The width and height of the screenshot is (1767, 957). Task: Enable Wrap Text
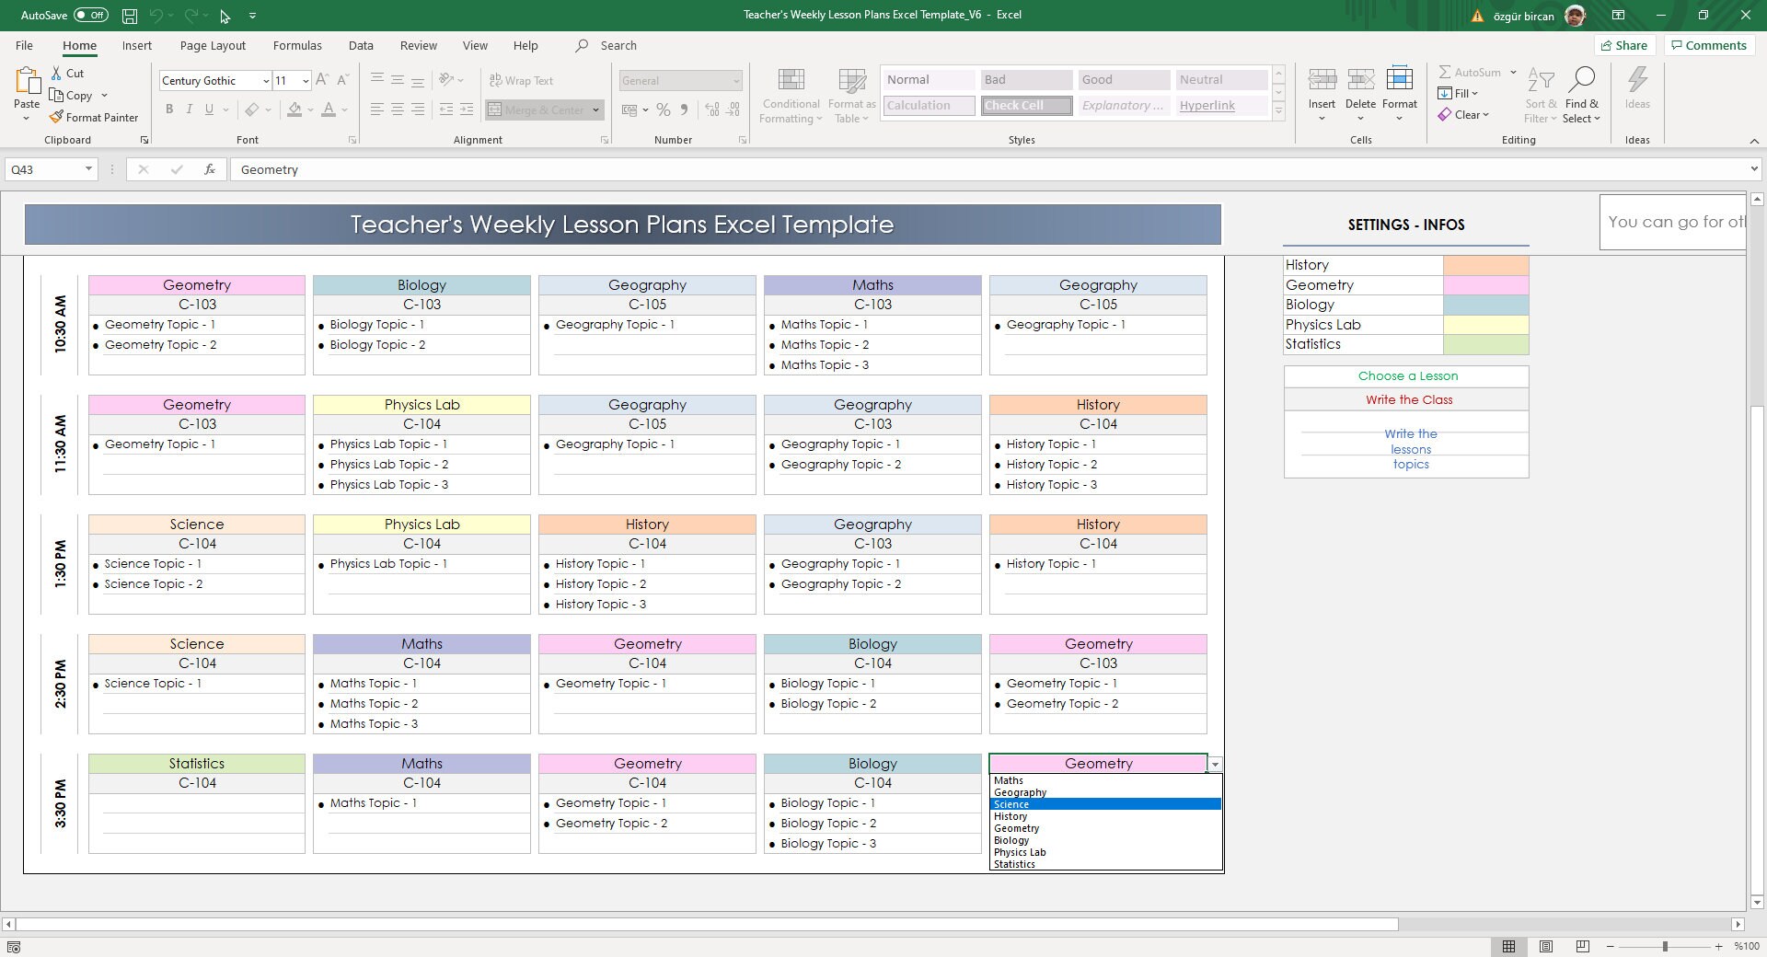pos(522,80)
